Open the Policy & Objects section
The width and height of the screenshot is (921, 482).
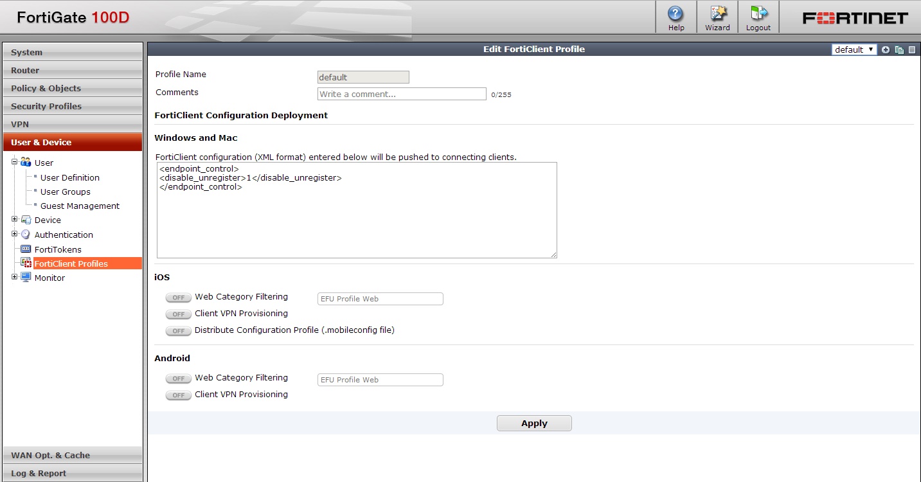point(73,88)
